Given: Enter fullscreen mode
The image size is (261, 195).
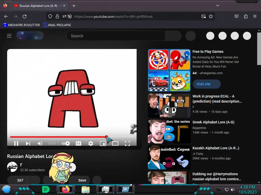Looking at the screenshot, I should tap(127, 143).
